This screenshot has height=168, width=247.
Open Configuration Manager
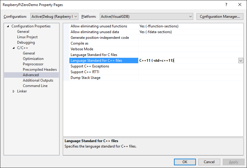coord(220,17)
